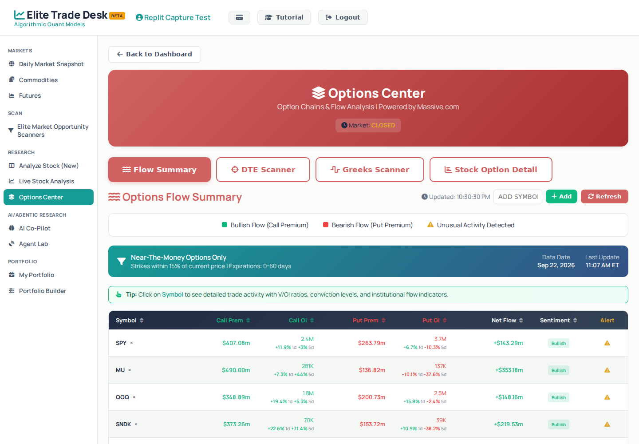The width and height of the screenshot is (639, 444).
Task: Sort by Call Prem column
Action: (233, 320)
